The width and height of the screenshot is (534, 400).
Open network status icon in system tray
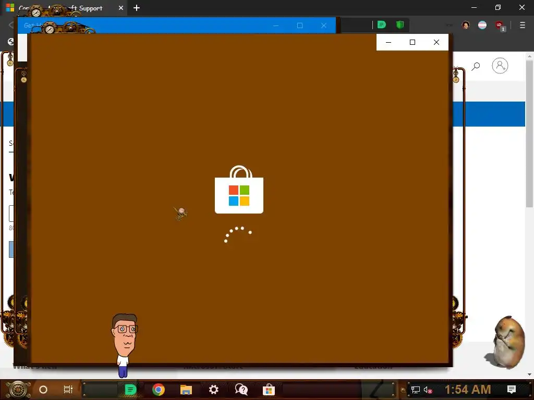coord(416,390)
